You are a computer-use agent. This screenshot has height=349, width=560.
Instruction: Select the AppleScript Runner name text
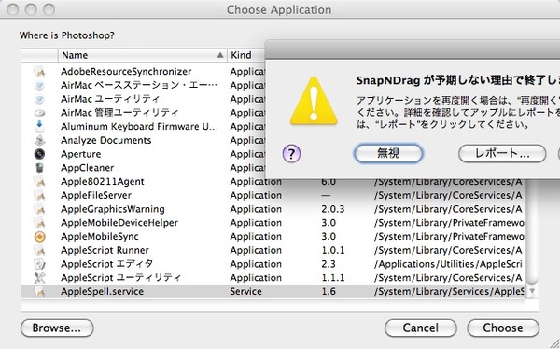(105, 250)
